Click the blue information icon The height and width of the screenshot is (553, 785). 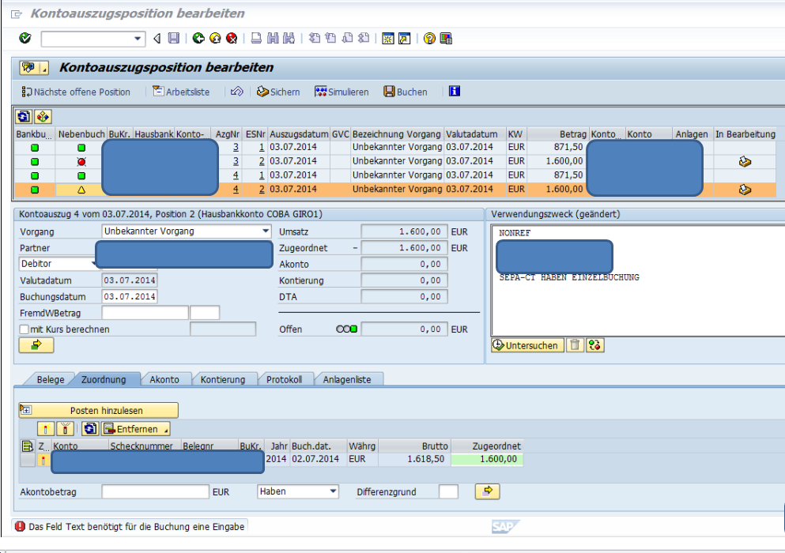coord(455,92)
